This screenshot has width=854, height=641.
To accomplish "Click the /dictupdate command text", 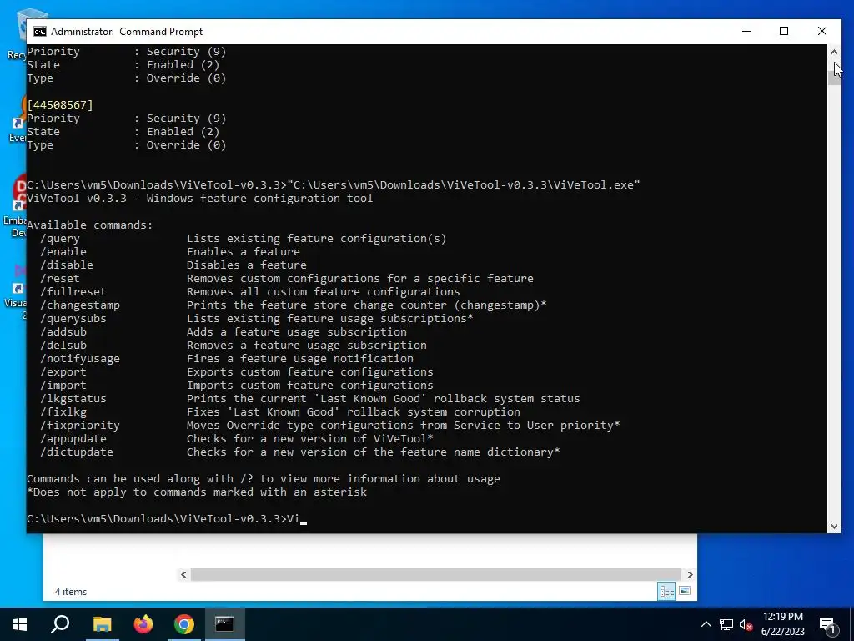I will (77, 452).
